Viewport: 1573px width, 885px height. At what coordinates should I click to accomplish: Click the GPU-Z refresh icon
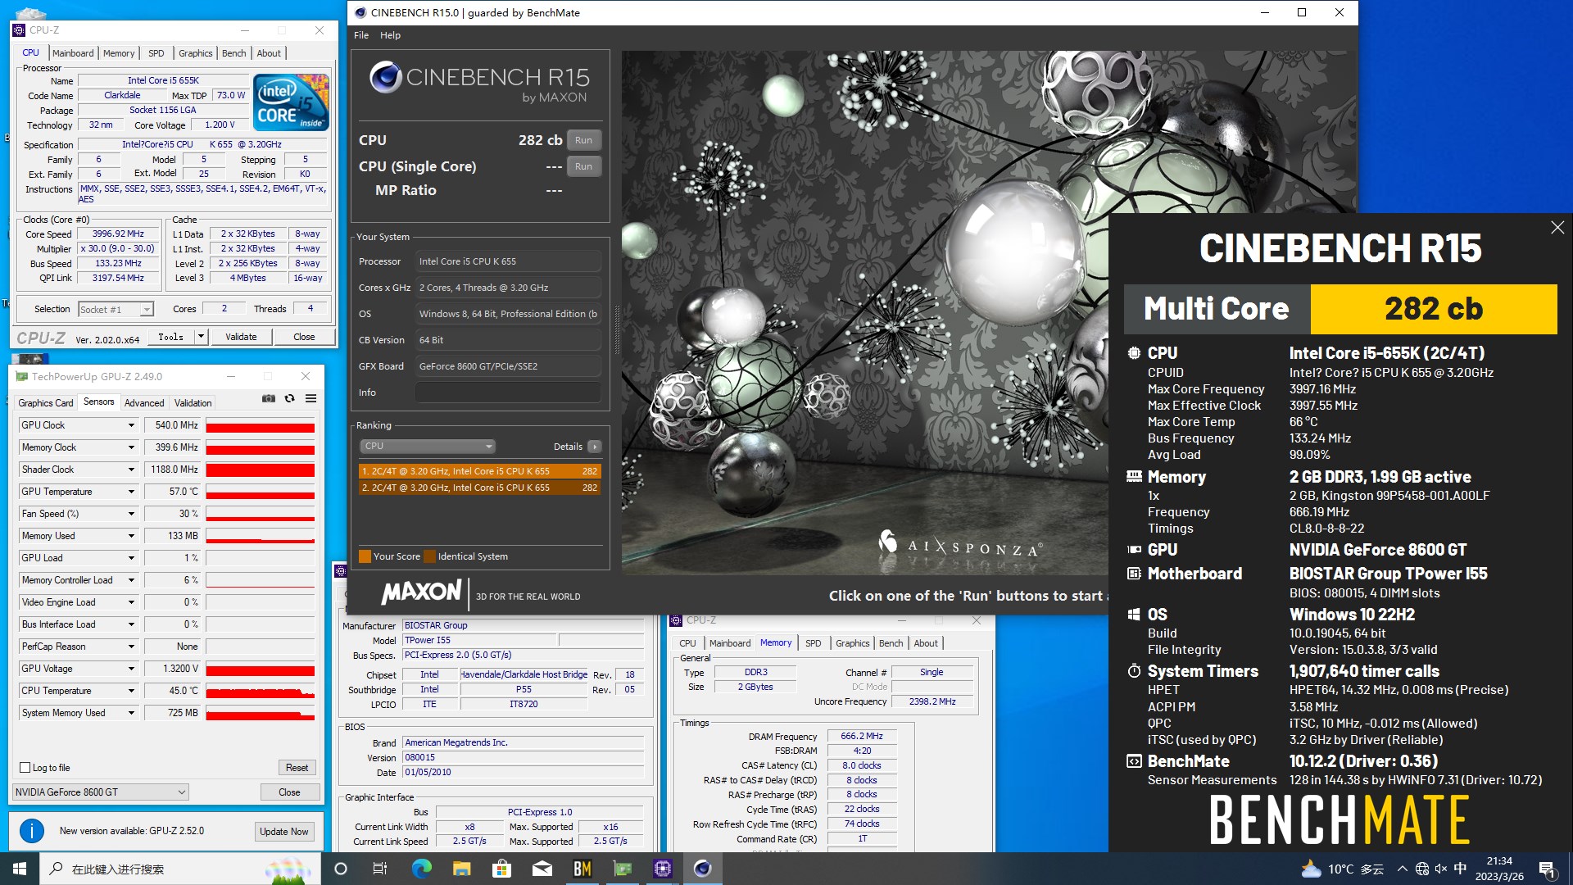(289, 399)
